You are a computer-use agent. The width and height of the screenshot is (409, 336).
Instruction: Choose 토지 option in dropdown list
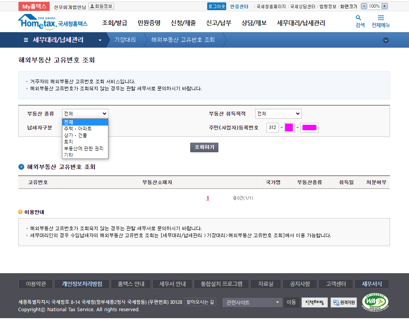pyautogui.click(x=69, y=142)
